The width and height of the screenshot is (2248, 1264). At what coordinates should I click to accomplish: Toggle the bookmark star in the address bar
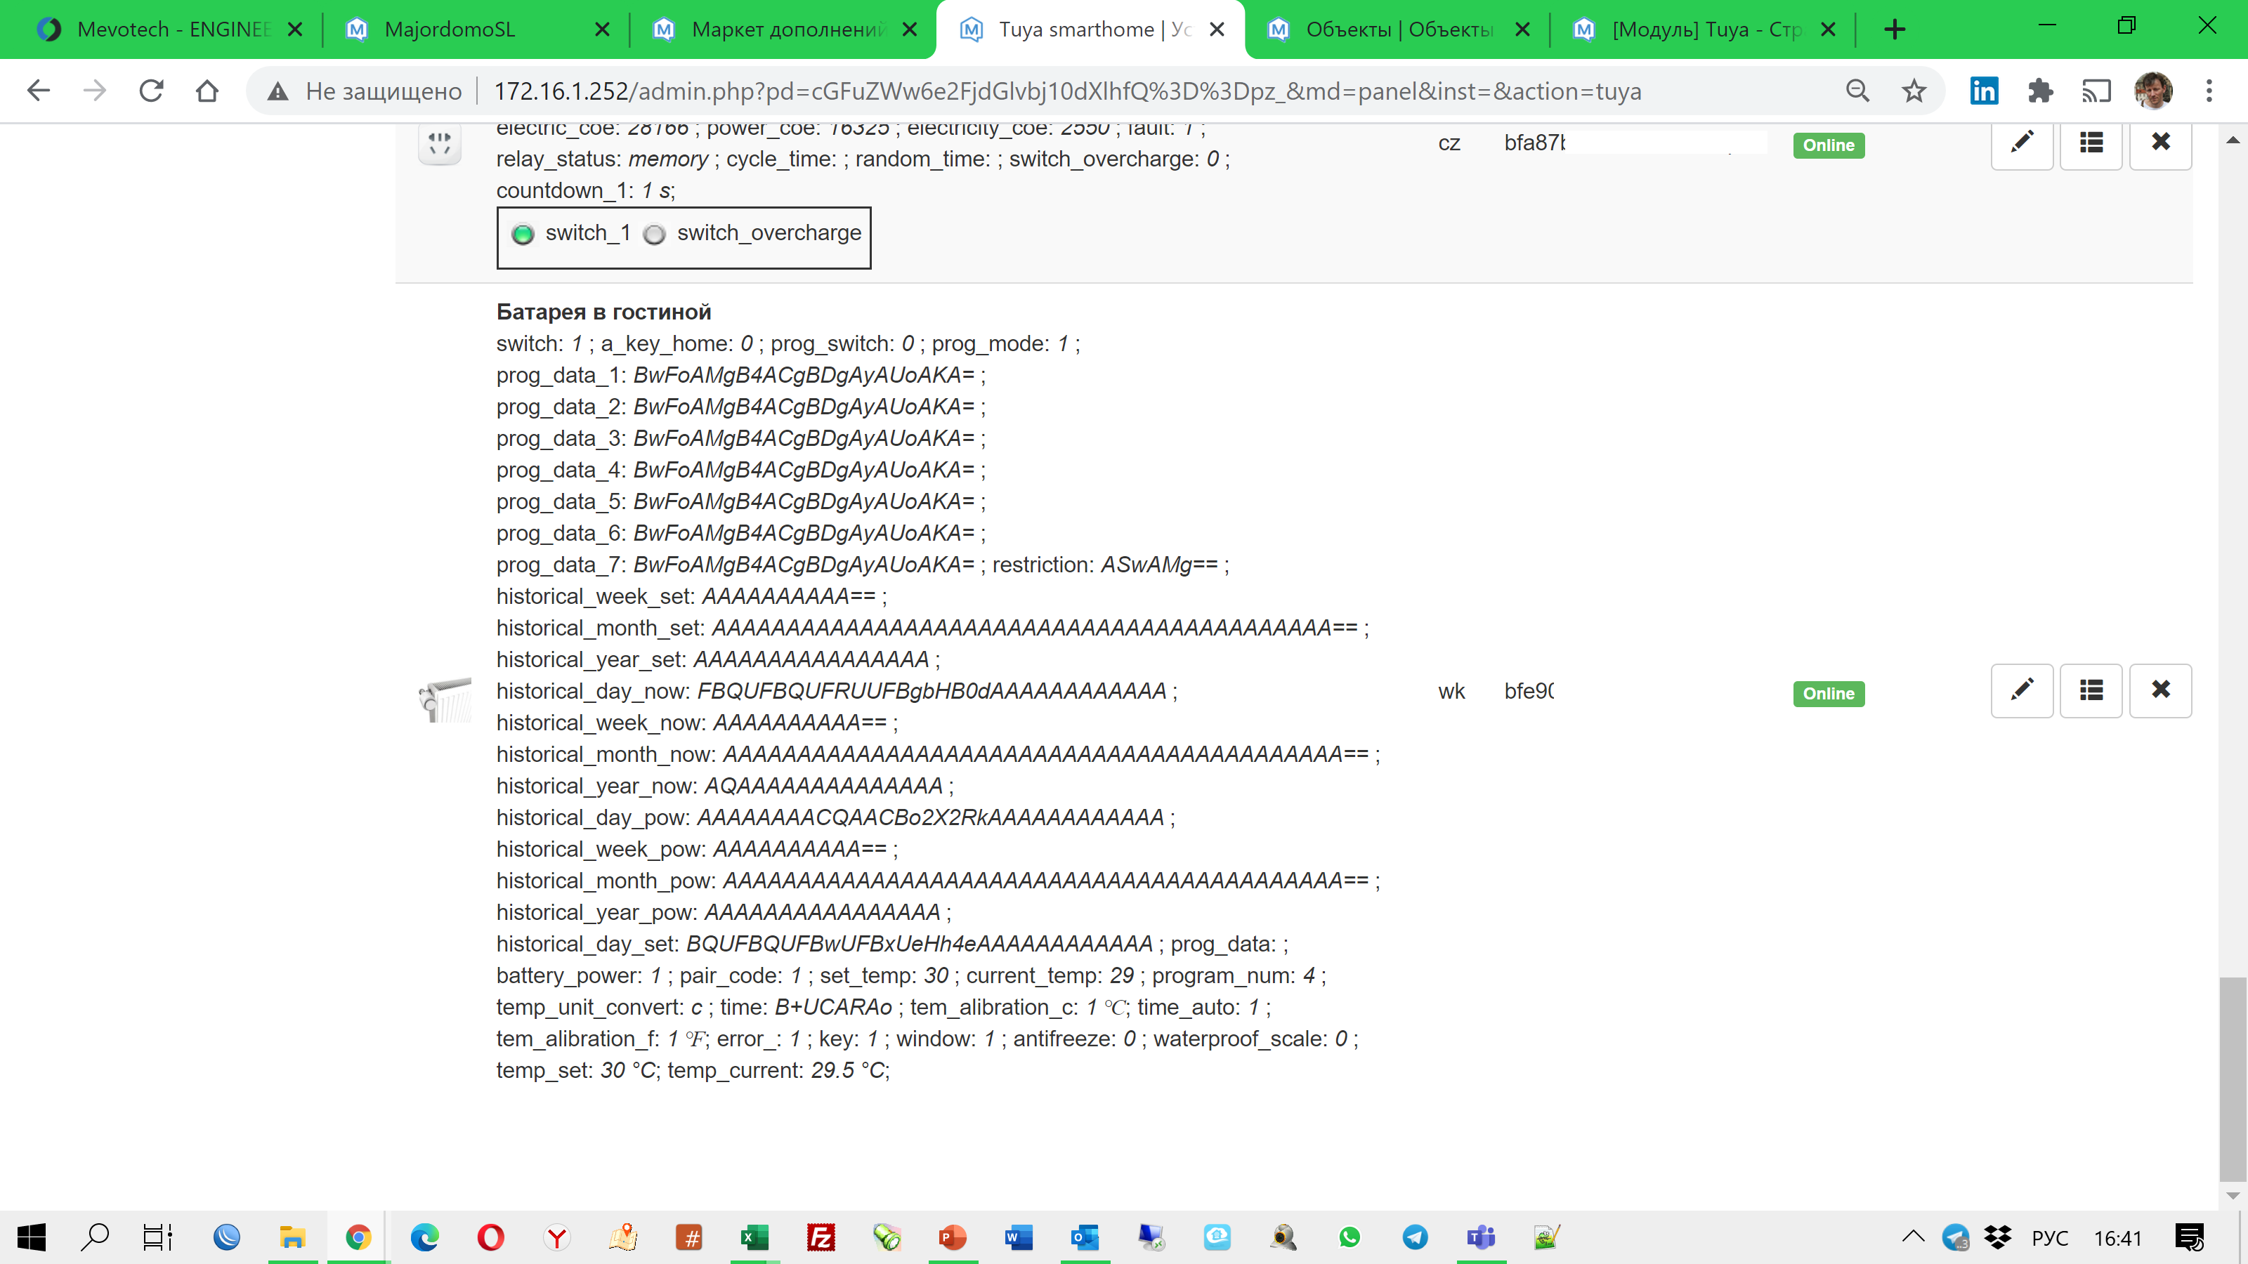[x=1913, y=90]
